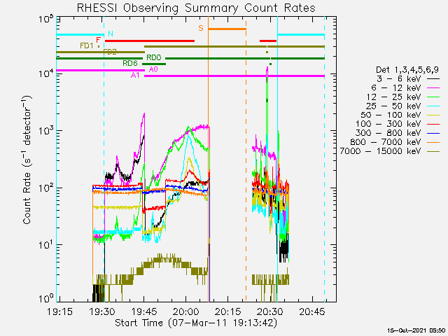Click the '20:30' x-axis tick label
The image size is (448, 336).
[x=270, y=311]
